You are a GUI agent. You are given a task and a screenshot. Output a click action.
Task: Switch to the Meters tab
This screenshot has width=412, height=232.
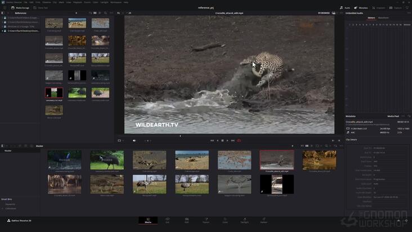click(x=371, y=18)
